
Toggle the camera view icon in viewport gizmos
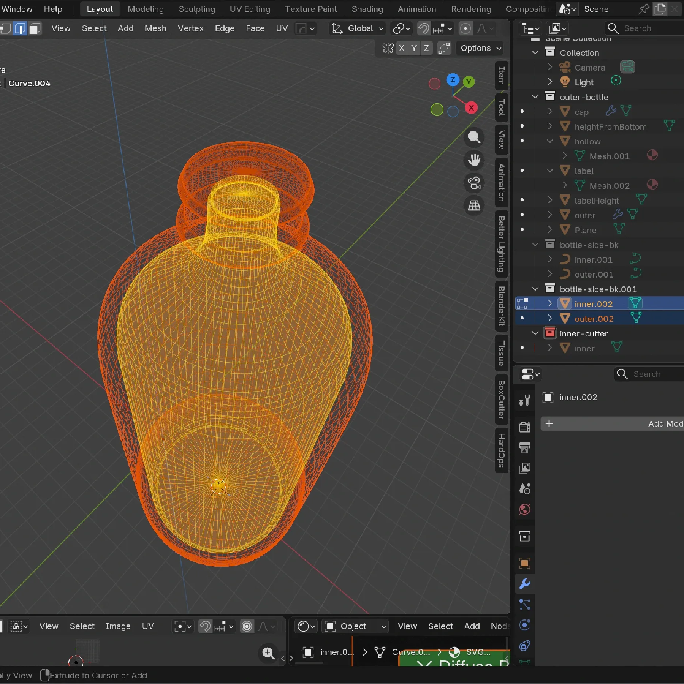[x=475, y=183]
